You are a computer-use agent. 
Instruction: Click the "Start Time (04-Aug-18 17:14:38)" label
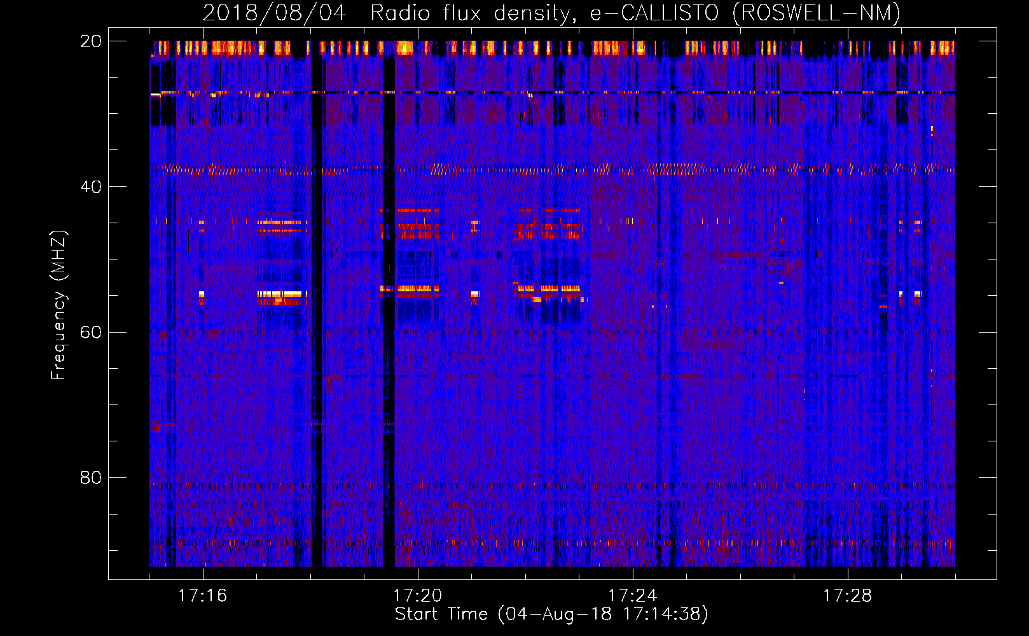click(x=551, y=614)
